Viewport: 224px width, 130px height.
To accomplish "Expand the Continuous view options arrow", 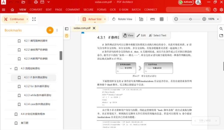I will tap(27, 19).
